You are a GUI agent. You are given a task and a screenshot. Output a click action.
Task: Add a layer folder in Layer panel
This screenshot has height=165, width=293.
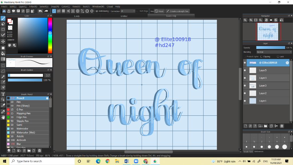[x=266, y=126]
